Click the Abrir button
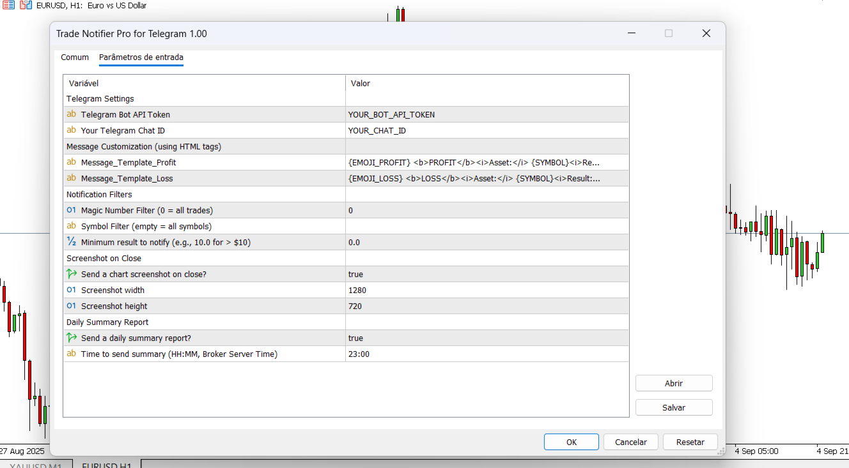Viewport: 849px width, 468px height. click(674, 383)
